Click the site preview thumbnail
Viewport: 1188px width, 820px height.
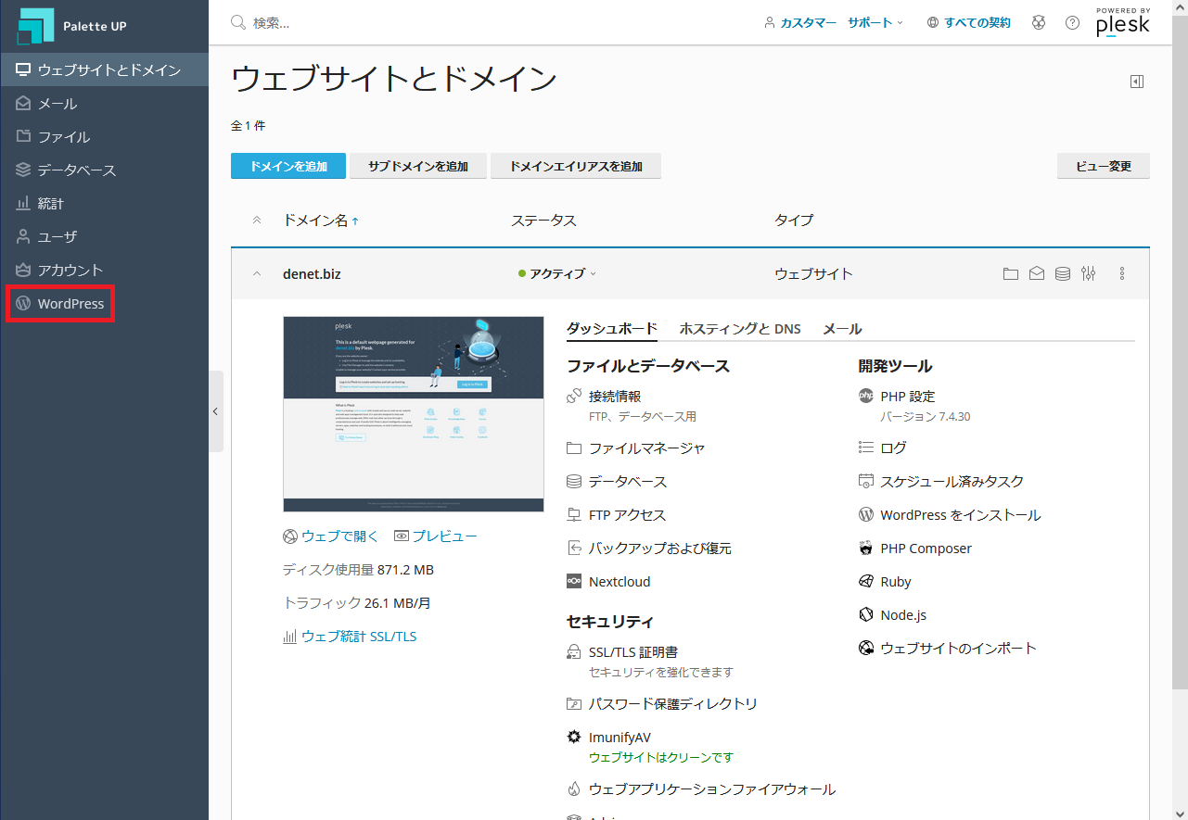tap(414, 414)
